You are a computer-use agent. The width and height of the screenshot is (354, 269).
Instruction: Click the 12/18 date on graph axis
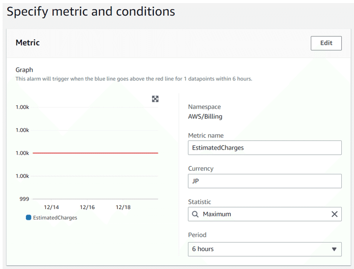tap(123, 207)
